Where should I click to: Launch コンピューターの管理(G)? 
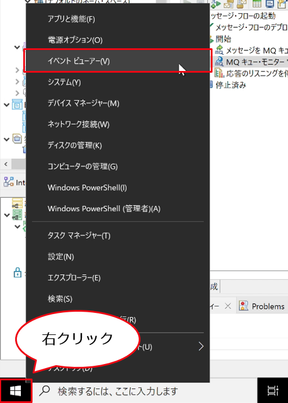pyautogui.click(x=117, y=166)
